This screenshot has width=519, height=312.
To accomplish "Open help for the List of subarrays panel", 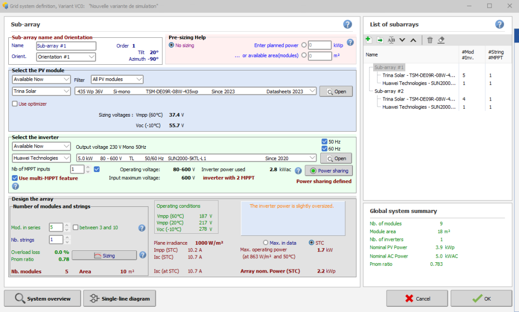I will pyautogui.click(x=499, y=24).
